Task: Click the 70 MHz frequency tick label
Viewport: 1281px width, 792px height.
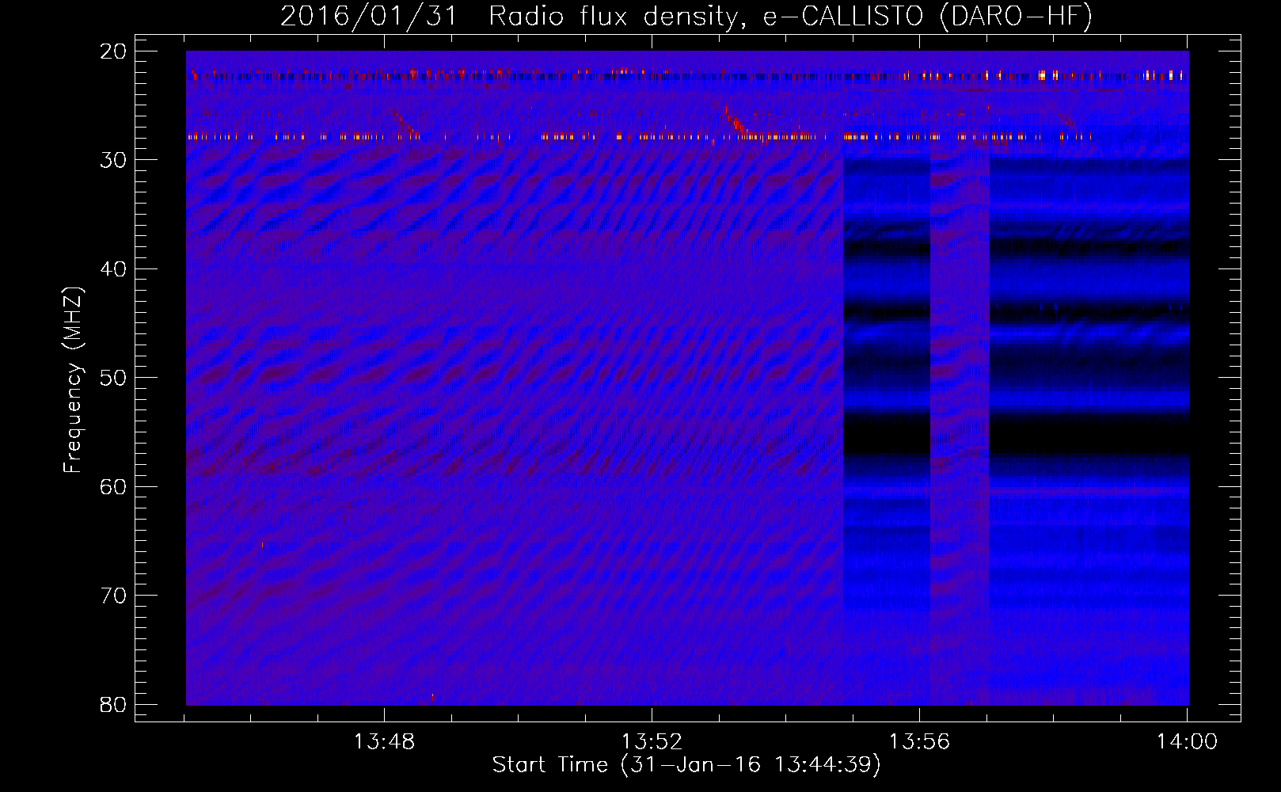Action: (113, 596)
